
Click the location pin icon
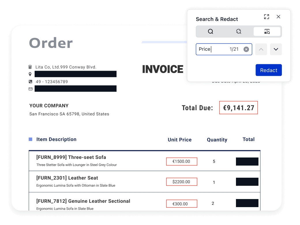[30, 74]
